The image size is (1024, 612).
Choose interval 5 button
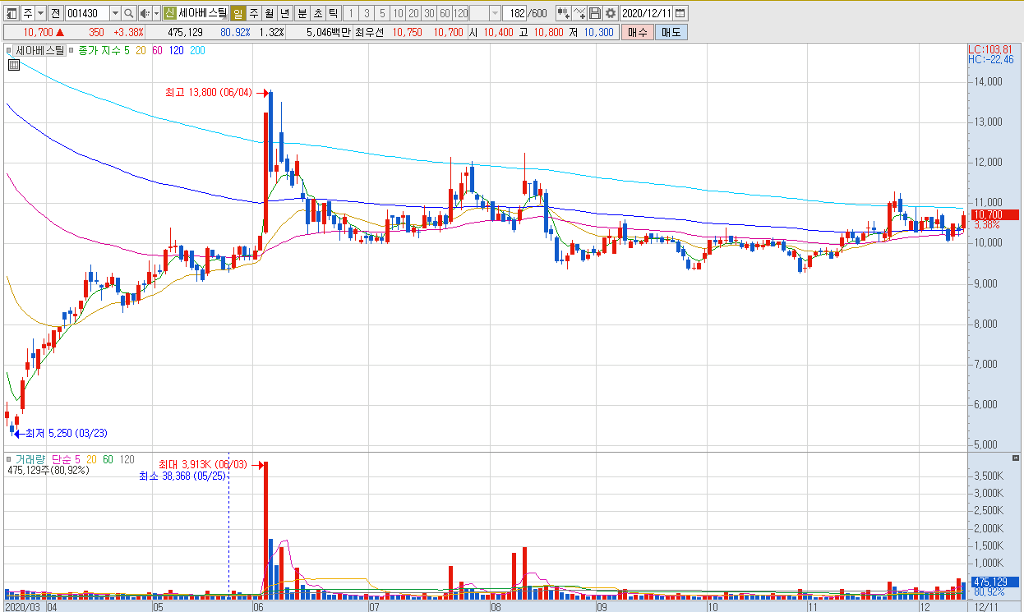pyautogui.click(x=382, y=13)
